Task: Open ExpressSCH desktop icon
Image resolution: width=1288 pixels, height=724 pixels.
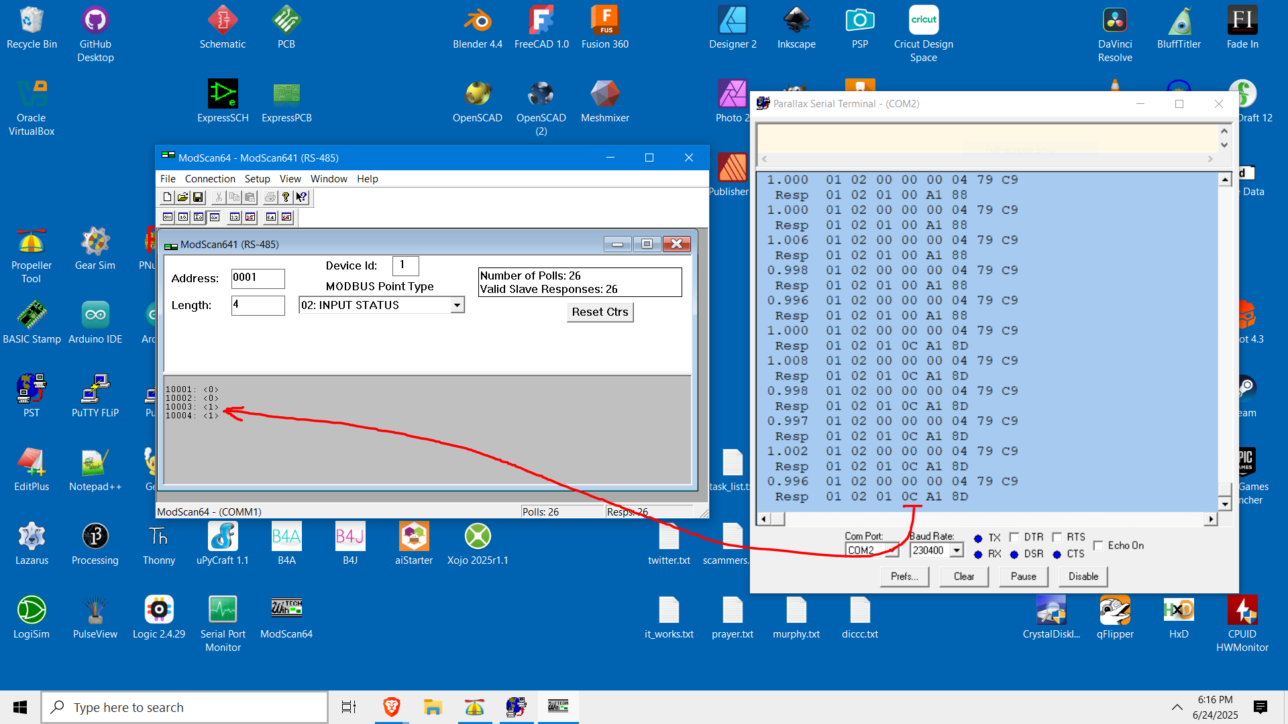Action: 223,102
